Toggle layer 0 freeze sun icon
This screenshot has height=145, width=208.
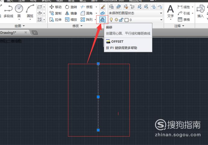pos(116,20)
